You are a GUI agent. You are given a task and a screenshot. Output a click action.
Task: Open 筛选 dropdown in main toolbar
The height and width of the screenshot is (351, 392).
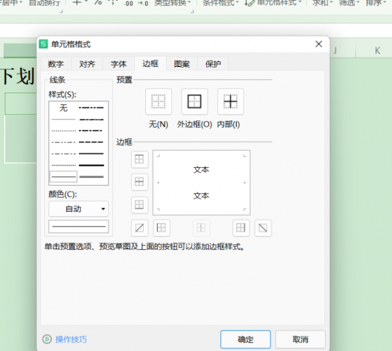[349, 3]
